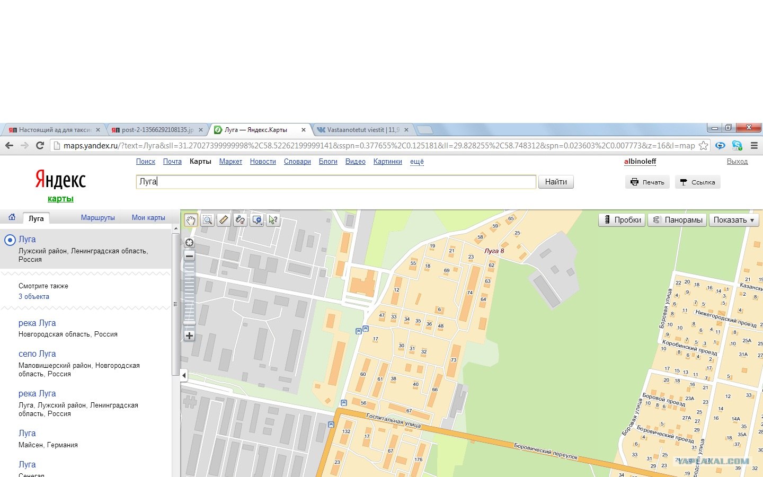Click the Skype extension icon
The width and height of the screenshot is (763, 477).
(737, 145)
